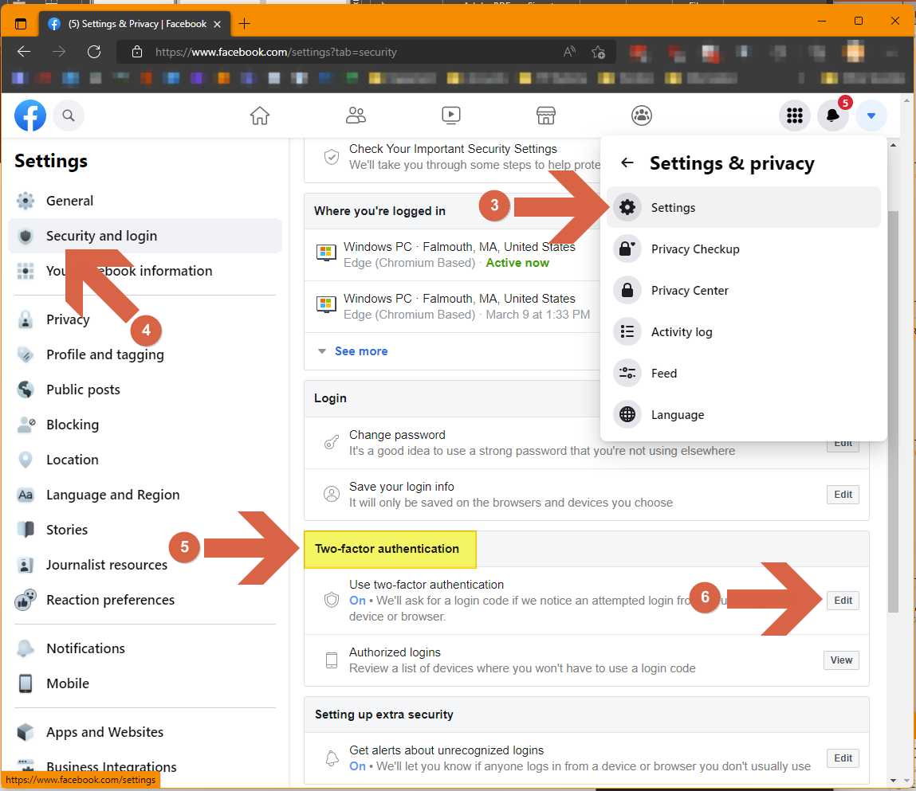Select Security and login in sidebar
The width and height of the screenshot is (916, 791).
coord(145,236)
